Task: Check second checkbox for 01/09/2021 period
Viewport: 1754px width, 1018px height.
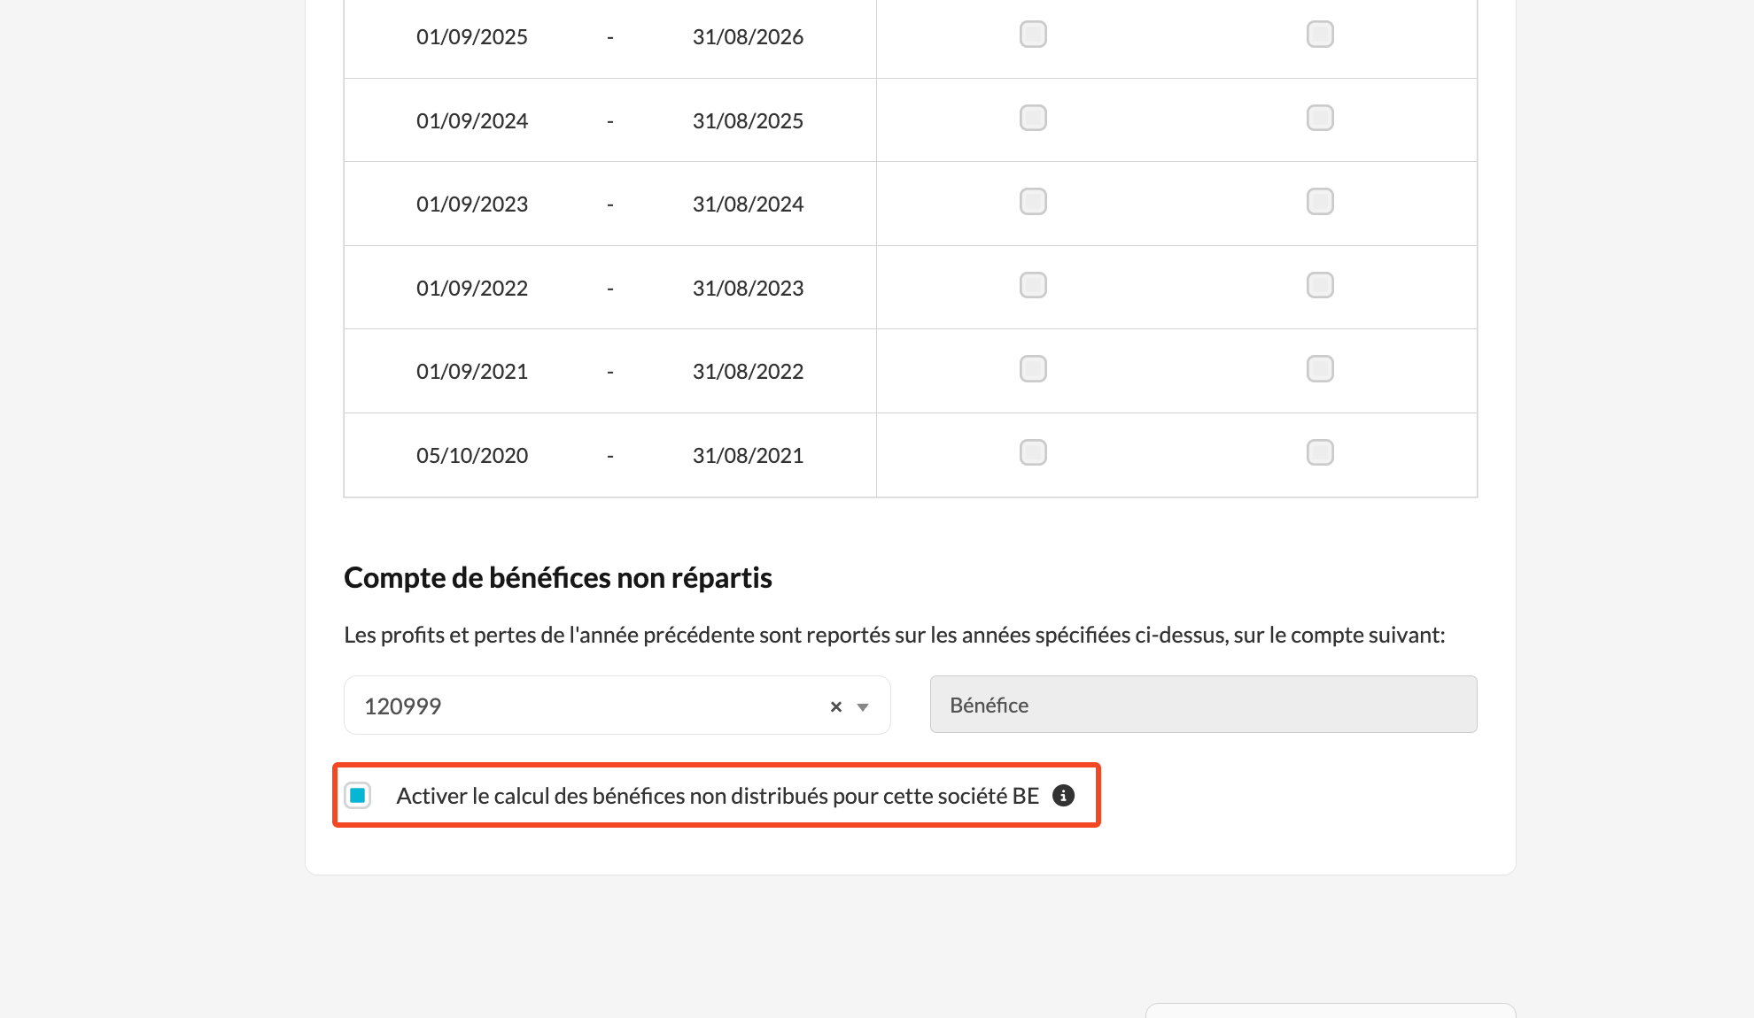Action: pyautogui.click(x=1320, y=369)
